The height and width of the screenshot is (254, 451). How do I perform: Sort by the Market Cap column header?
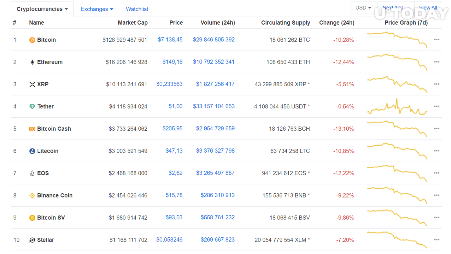[x=133, y=23]
